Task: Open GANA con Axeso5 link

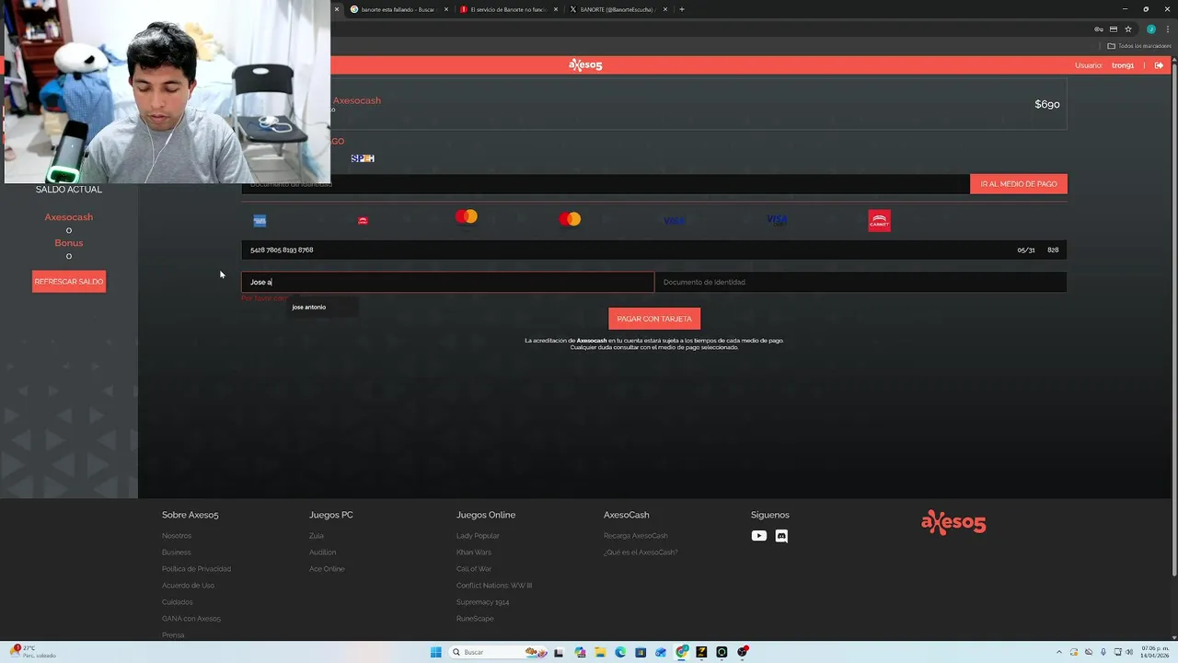Action: click(x=191, y=619)
